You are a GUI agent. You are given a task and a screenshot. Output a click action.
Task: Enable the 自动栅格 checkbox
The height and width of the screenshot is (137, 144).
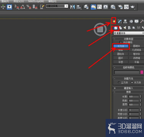(120, 42)
